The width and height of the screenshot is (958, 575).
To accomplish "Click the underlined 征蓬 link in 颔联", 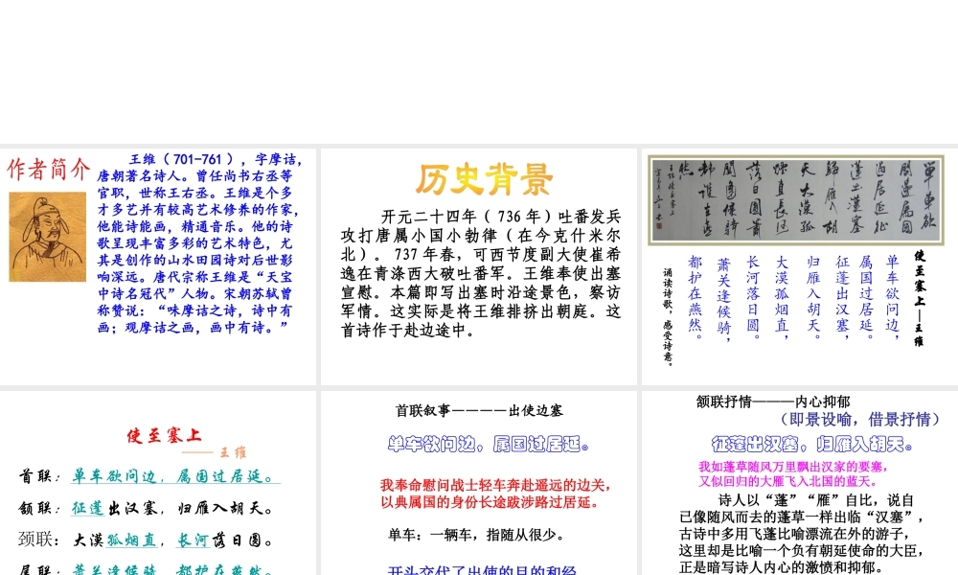I will click(88, 508).
